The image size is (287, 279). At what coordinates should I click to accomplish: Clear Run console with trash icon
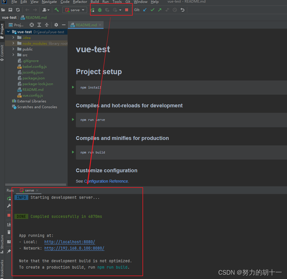tap(9, 232)
